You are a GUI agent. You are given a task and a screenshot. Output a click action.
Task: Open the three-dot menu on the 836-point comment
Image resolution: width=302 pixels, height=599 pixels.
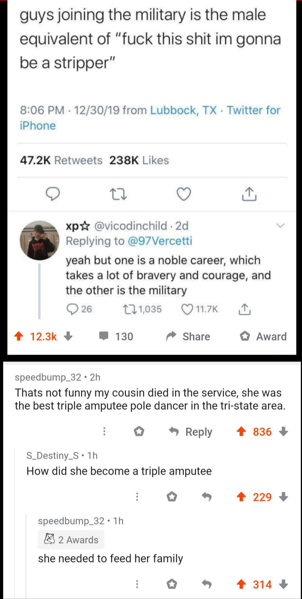pos(104,431)
